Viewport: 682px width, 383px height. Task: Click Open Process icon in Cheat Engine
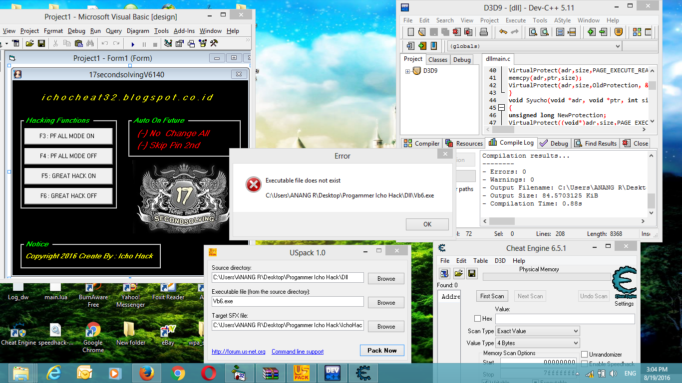(444, 273)
